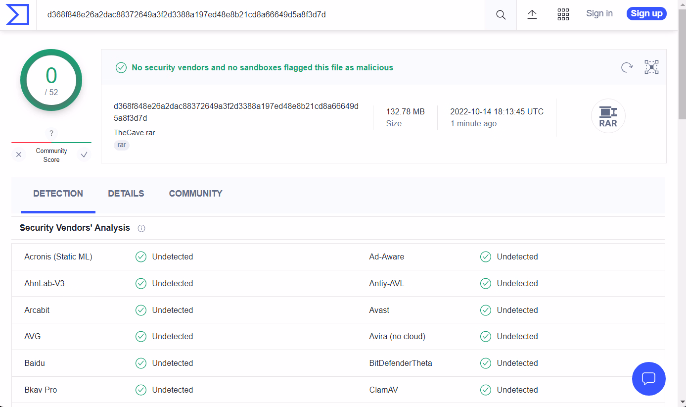Click the Avast vendor name

(379, 310)
